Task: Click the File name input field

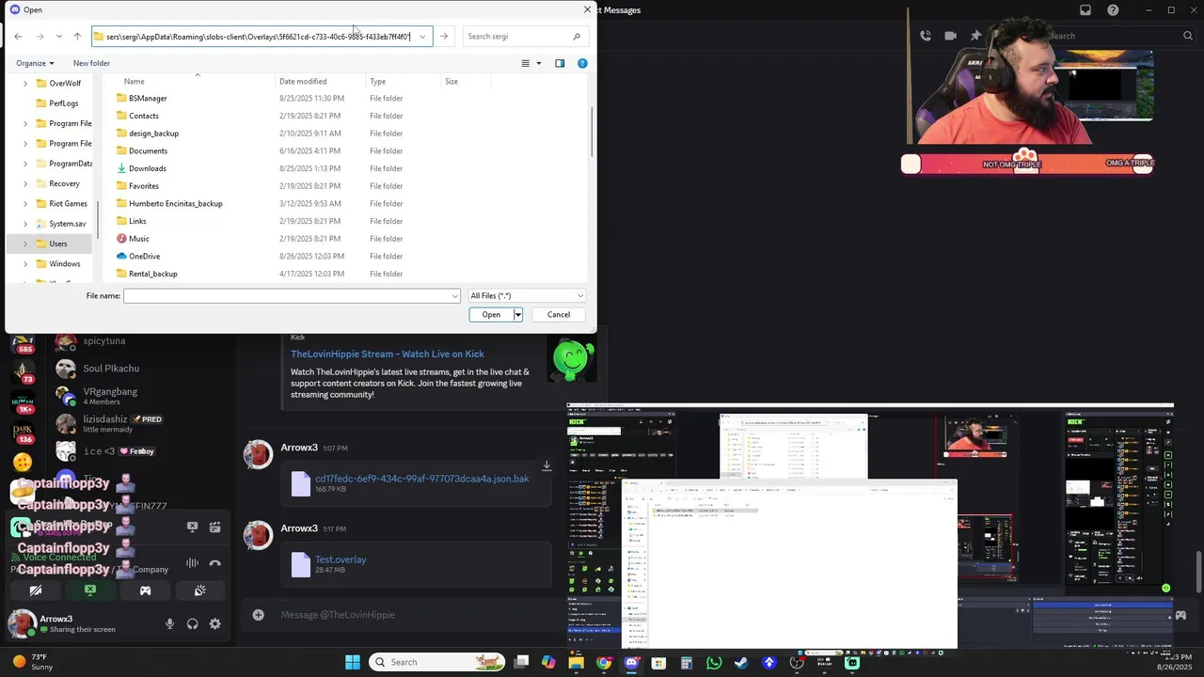Action: tap(292, 296)
